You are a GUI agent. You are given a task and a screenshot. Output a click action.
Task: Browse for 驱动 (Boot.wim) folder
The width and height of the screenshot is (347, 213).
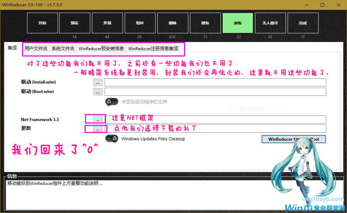[x=98, y=92]
